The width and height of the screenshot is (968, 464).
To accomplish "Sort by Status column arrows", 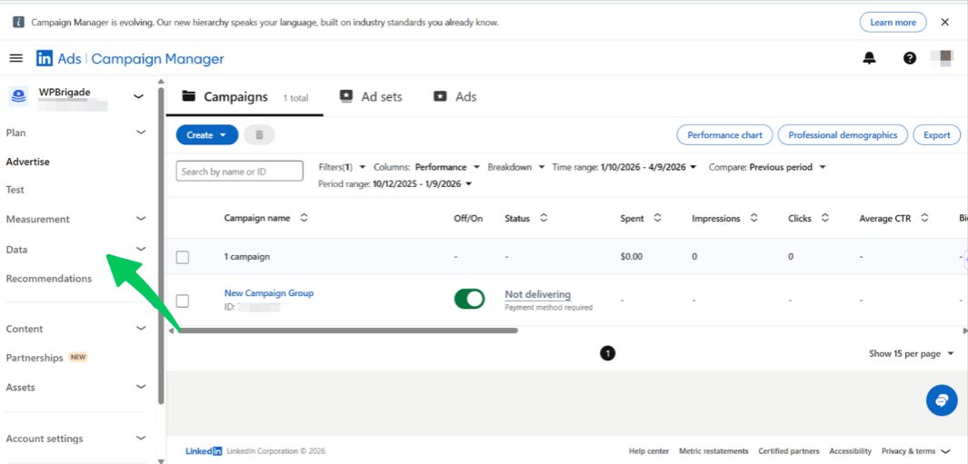I will [x=544, y=218].
